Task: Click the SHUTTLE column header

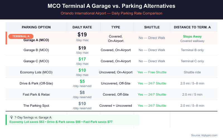Action: [x=152, y=27]
